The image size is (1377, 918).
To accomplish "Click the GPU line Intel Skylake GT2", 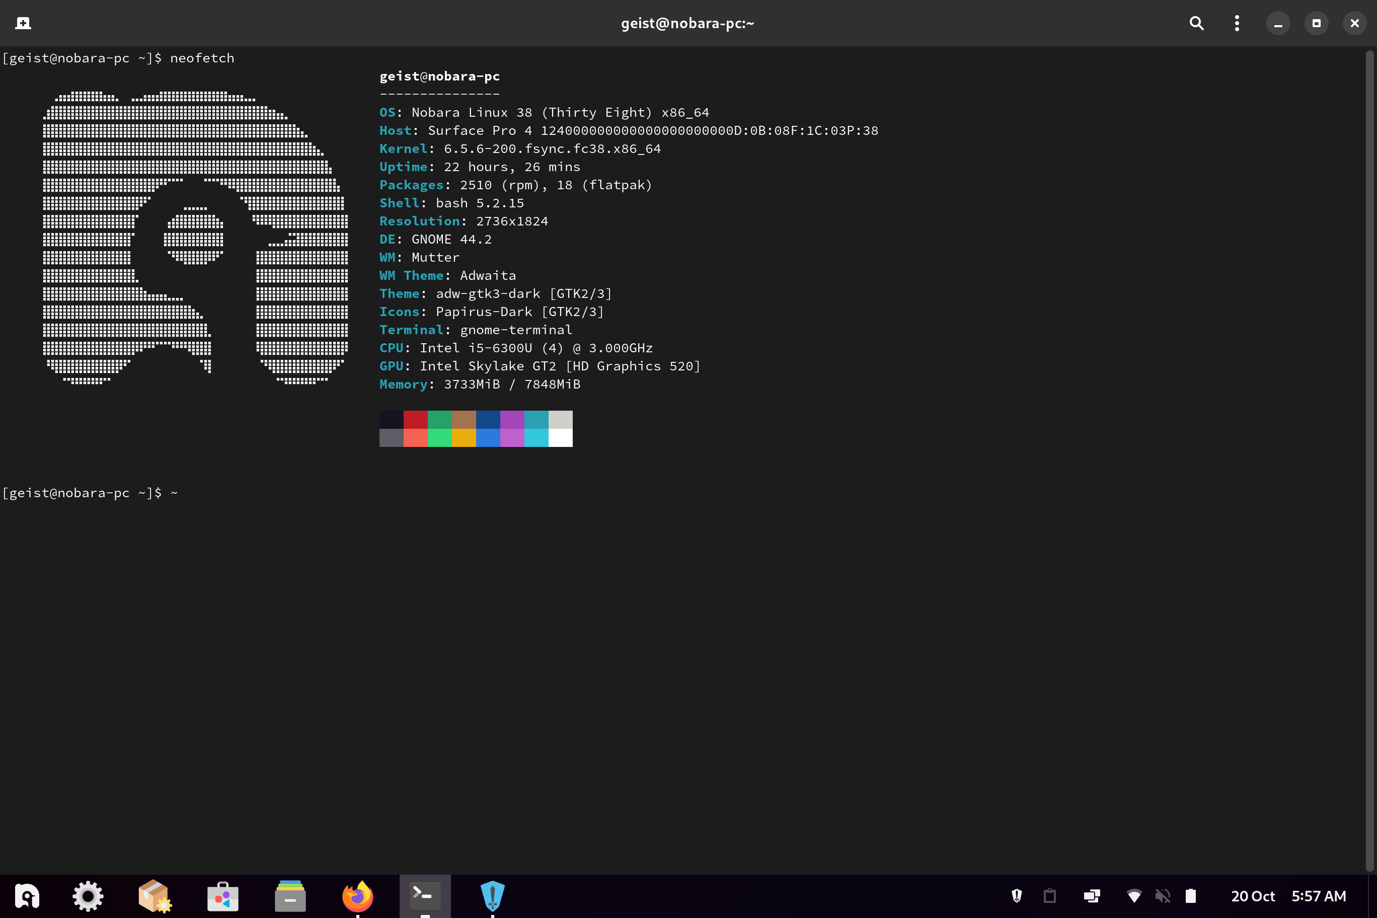I will [541, 366].
